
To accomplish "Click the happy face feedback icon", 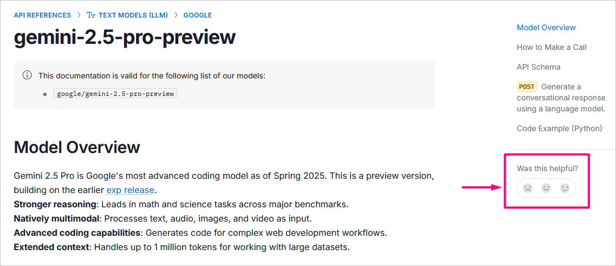I will click(565, 188).
